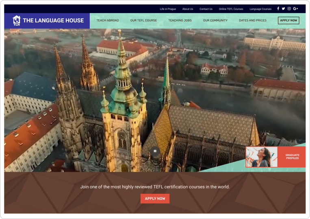Open the Twitter social icon

pos(283,9)
